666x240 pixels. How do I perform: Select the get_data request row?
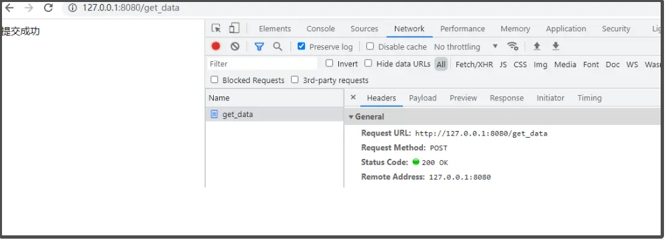pyautogui.click(x=274, y=114)
